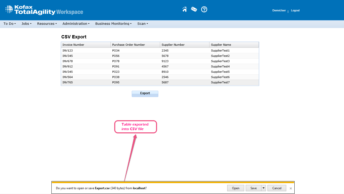Click the Kofax TotalAgility Workspace logo

click(x=44, y=10)
